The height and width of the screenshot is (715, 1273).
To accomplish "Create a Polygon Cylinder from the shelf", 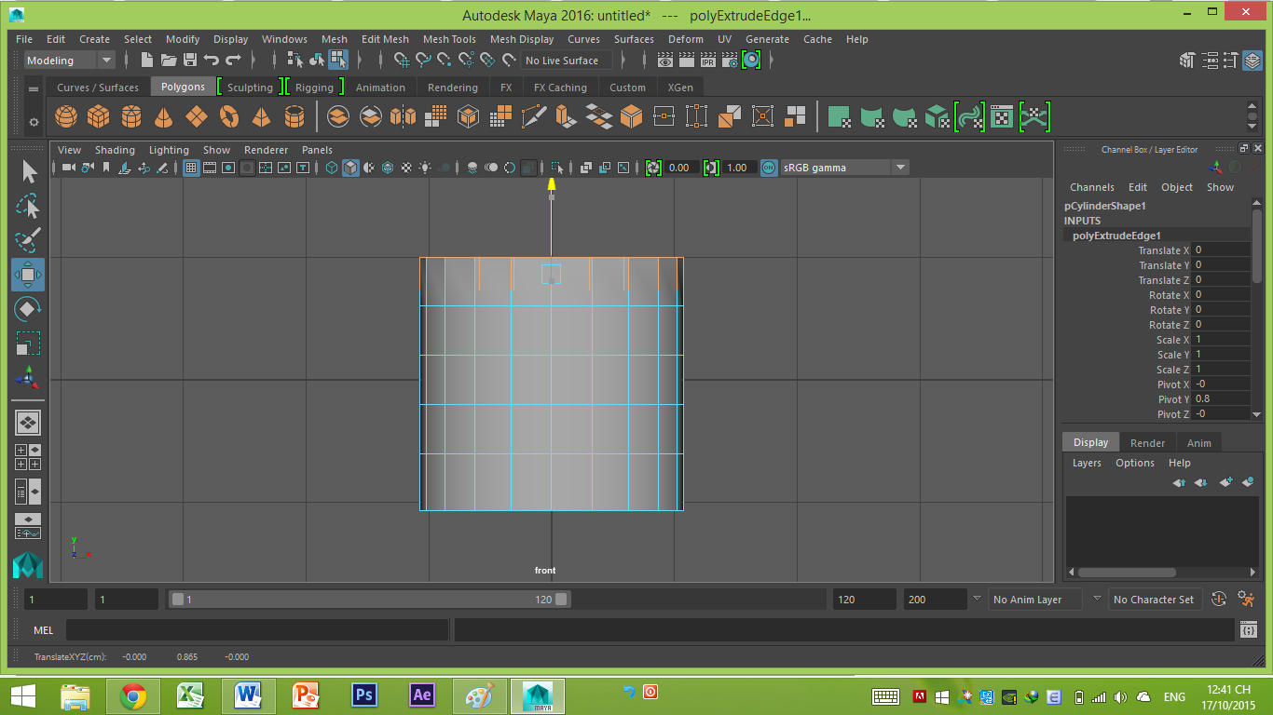I will point(131,116).
